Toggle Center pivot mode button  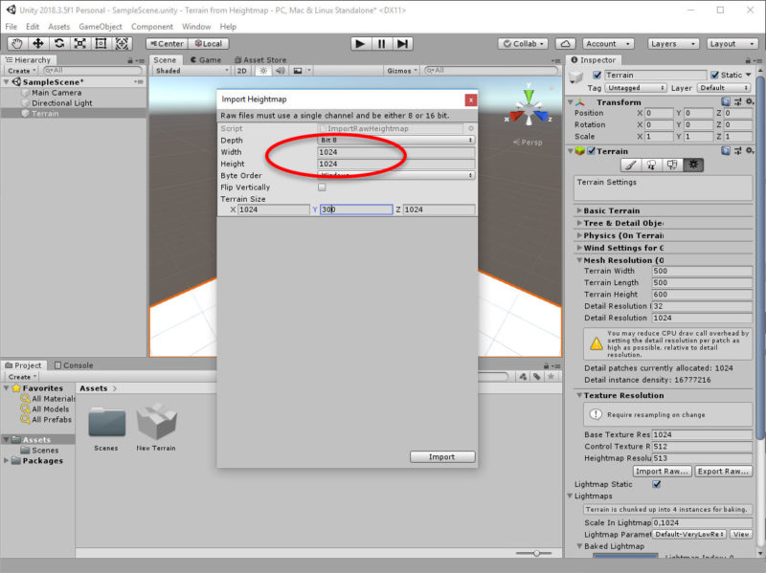pos(168,43)
